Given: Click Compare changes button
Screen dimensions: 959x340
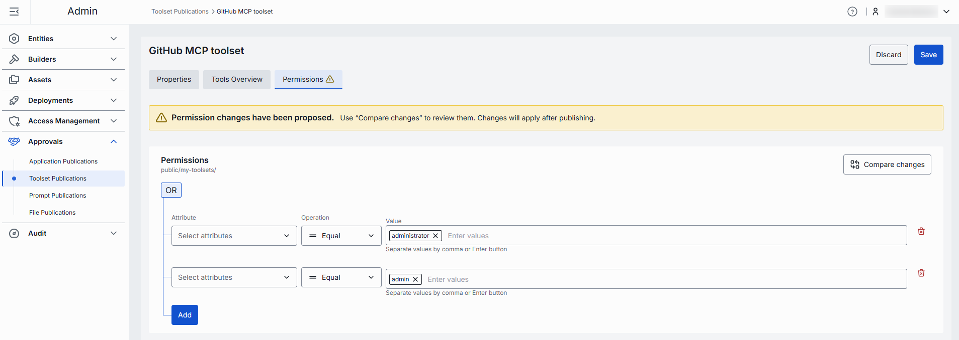Looking at the screenshot, I should pos(887,164).
